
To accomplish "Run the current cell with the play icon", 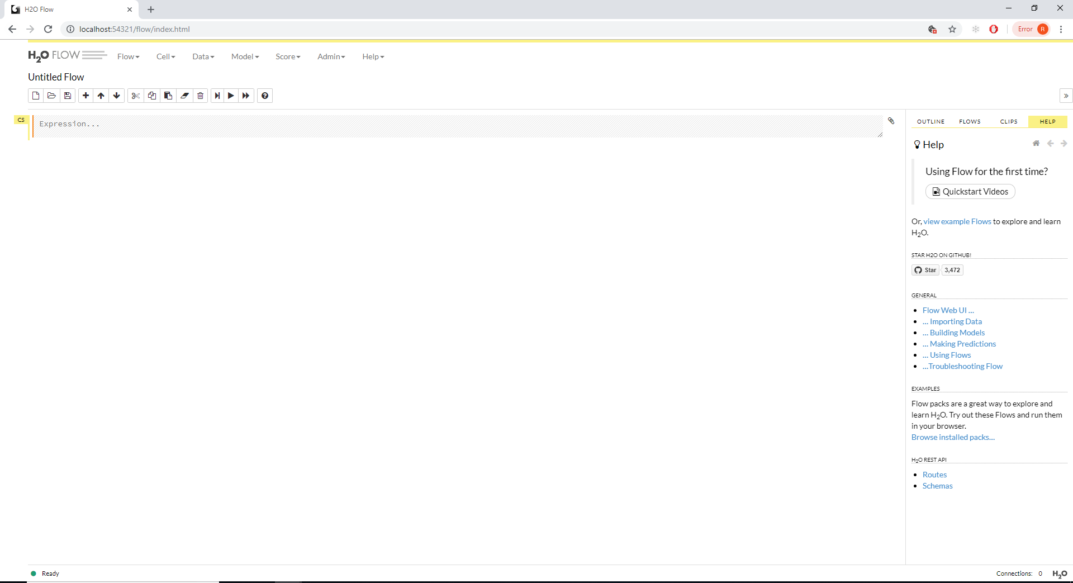I will pos(231,96).
